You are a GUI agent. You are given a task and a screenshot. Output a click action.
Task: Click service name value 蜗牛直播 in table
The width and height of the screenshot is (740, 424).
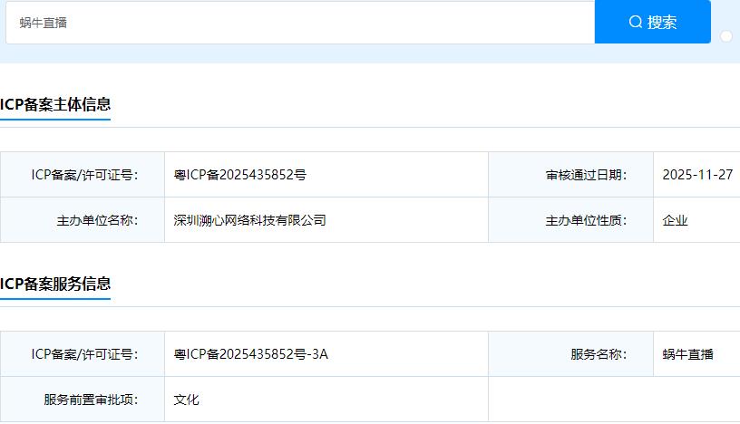(x=688, y=354)
